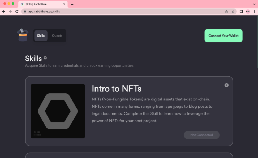Click the Not Connected button
This screenshot has width=258, height=158.
(201, 135)
